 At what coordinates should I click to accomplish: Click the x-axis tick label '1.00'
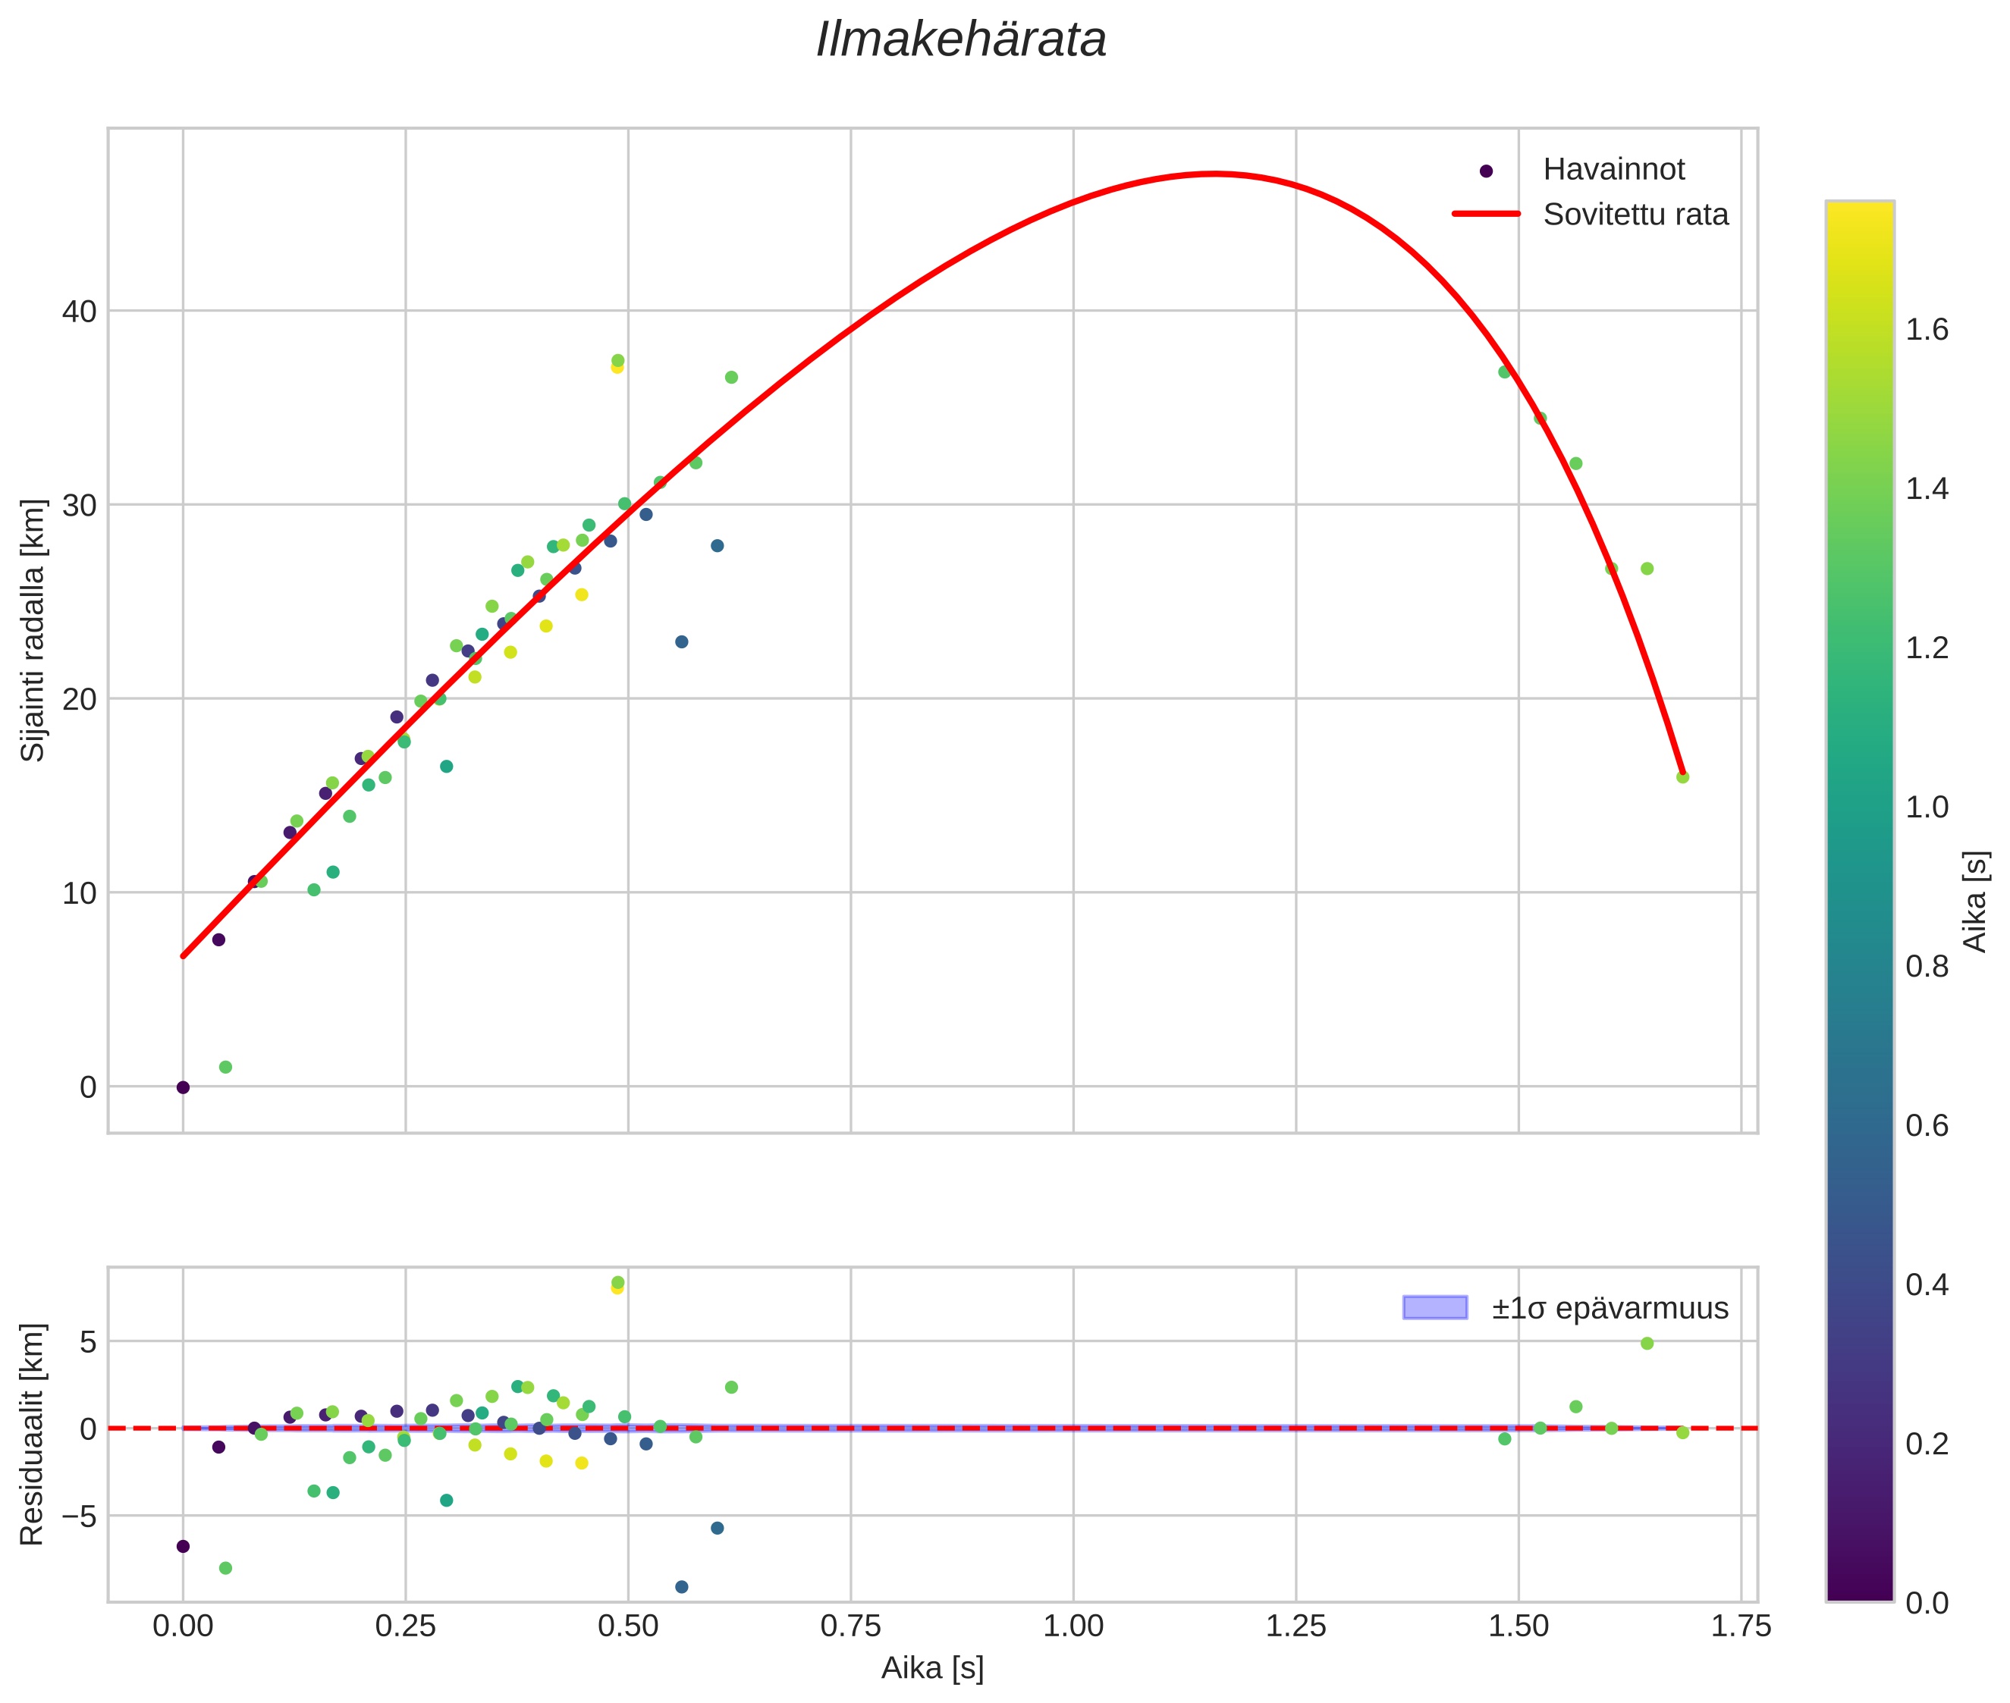[x=1073, y=1626]
